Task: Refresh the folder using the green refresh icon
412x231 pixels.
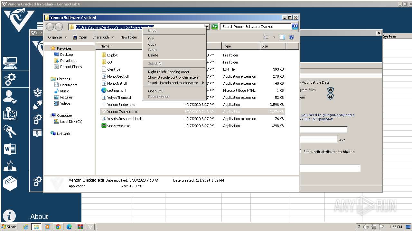Action: [x=215, y=27]
